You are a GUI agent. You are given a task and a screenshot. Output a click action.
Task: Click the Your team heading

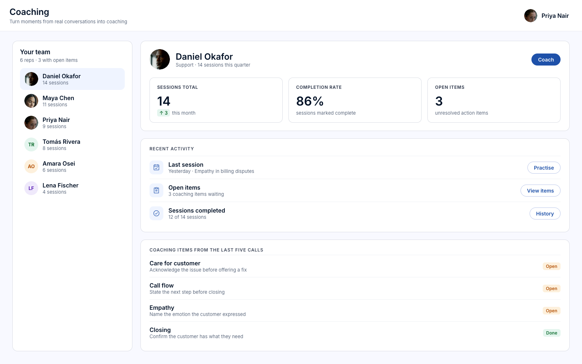click(x=35, y=52)
